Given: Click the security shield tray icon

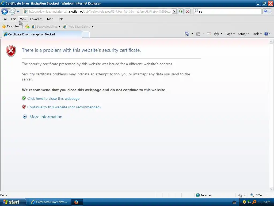Looking at the screenshot, I should [244, 202].
